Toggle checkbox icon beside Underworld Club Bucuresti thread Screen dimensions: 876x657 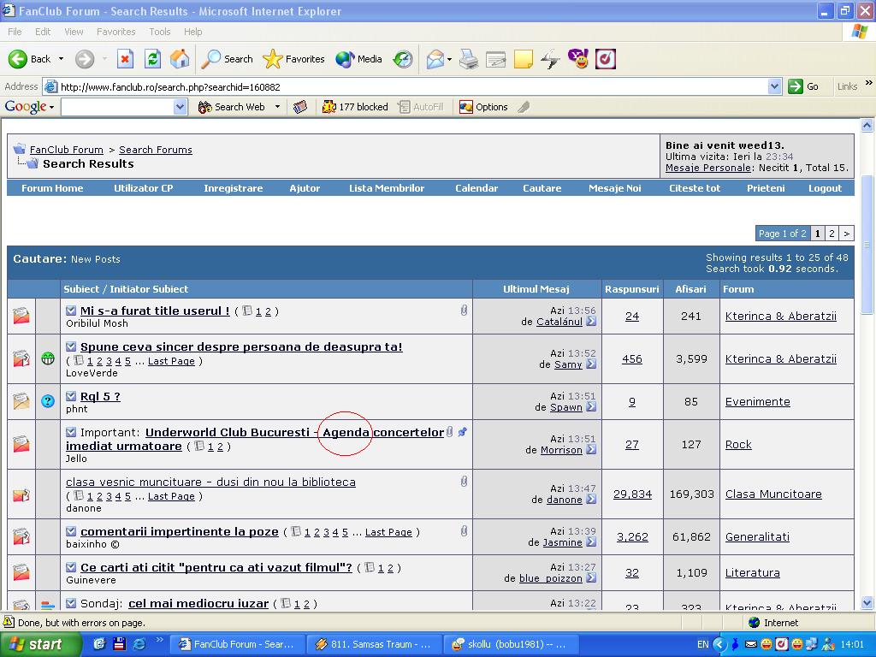[71, 432]
